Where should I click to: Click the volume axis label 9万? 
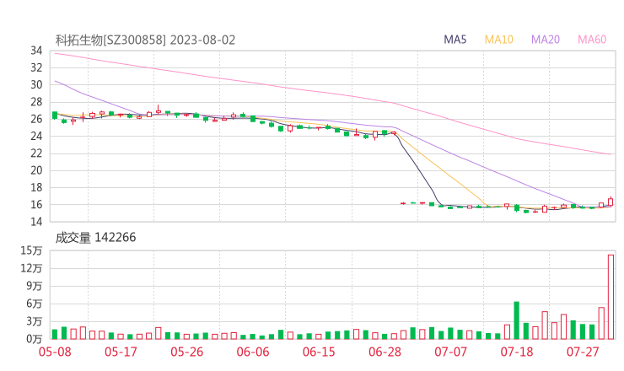pos(35,286)
